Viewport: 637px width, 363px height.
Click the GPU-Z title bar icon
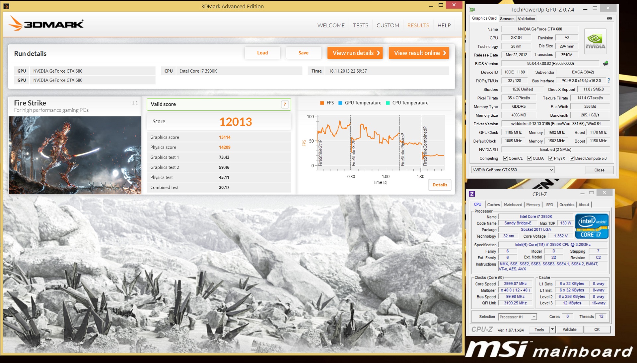point(472,10)
